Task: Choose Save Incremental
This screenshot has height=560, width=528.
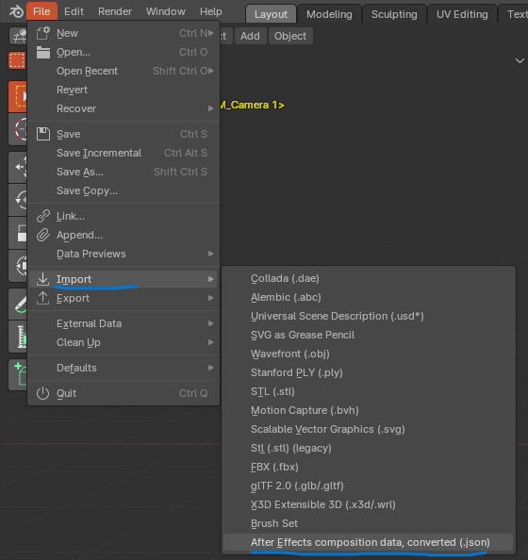Action: [124, 154]
